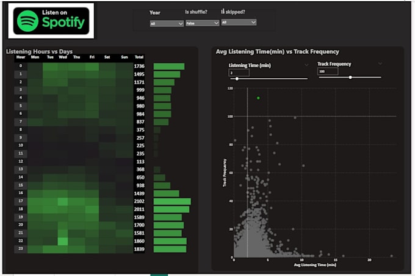The image size is (415, 276).
Task: Click the Tue column header
Action: tap(50, 57)
